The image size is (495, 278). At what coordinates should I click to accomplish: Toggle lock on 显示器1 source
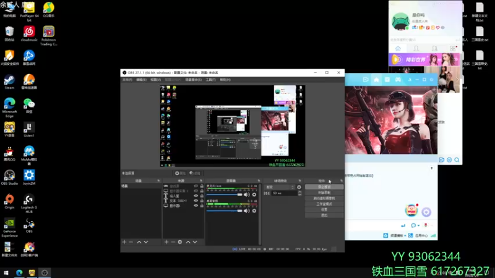coord(202,206)
